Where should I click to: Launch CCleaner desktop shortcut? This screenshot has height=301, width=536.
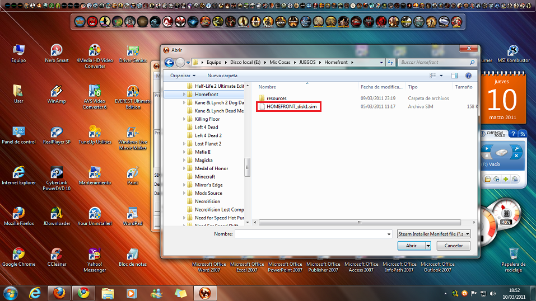[57, 257]
